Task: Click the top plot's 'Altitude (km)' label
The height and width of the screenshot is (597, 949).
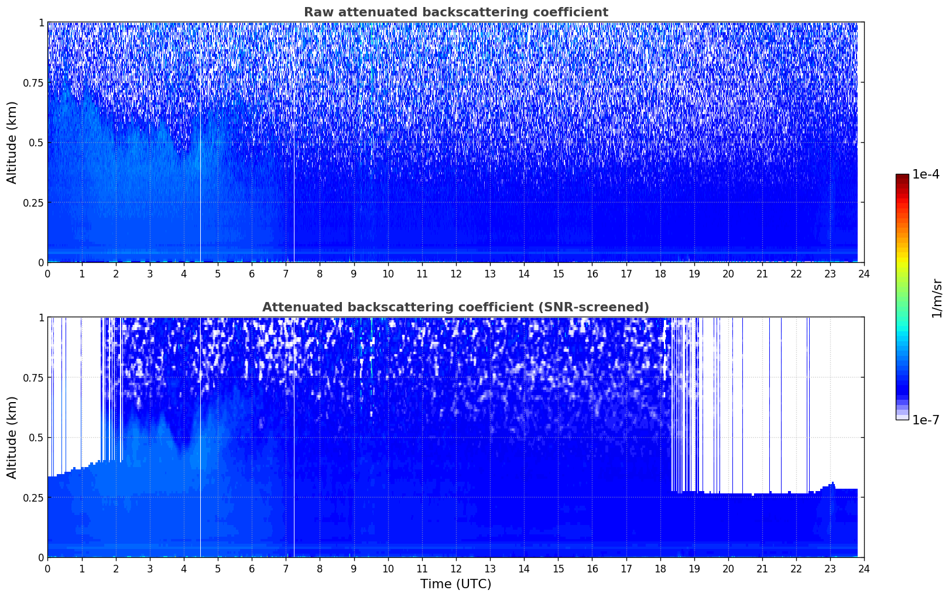Action: (12, 142)
